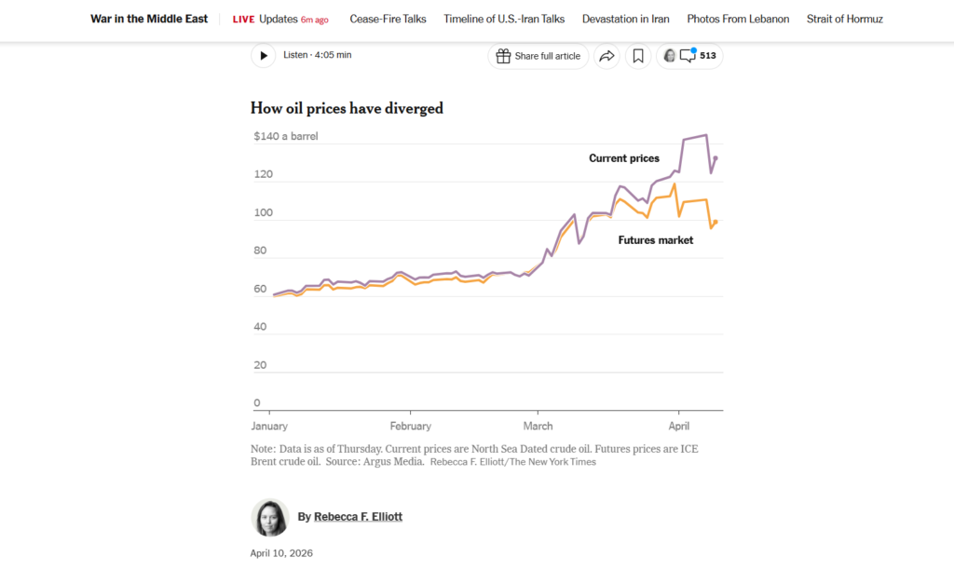Click the share arrow icon
This screenshot has width=954, height=571.
606,56
